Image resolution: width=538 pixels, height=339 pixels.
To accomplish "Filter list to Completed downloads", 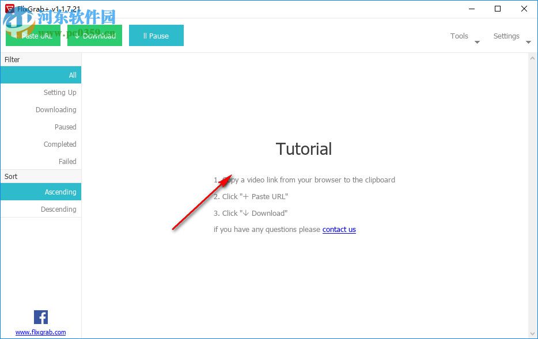I will tap(41, 144).
